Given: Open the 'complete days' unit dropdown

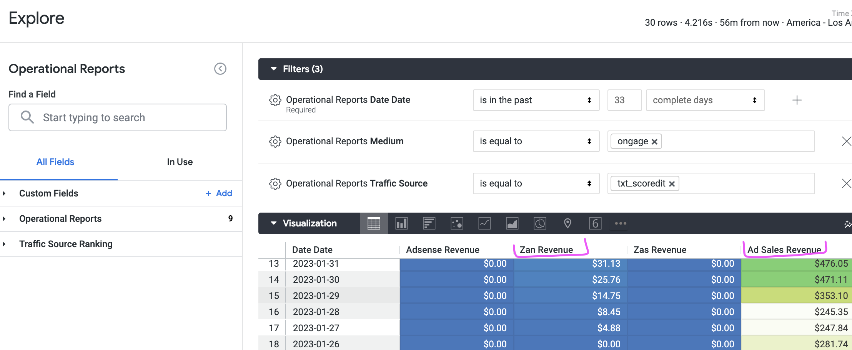Looking at the screenshot, I should [x=705, y=100].
